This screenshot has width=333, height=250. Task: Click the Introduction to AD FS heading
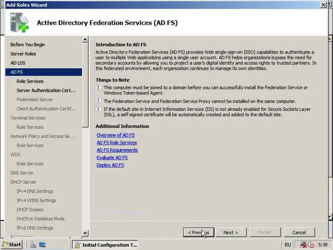tap(121, 45)
